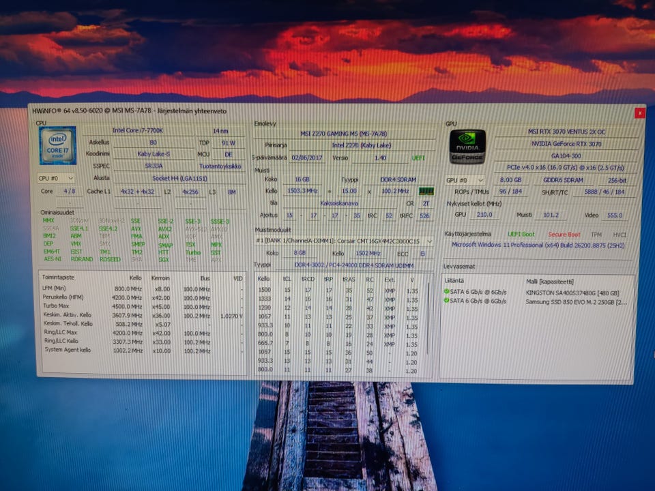Image resolution: width=655 pixels, height=491 pixels.
Task: Click the Video clock value 555.0
Action: [x=615, y=215]
